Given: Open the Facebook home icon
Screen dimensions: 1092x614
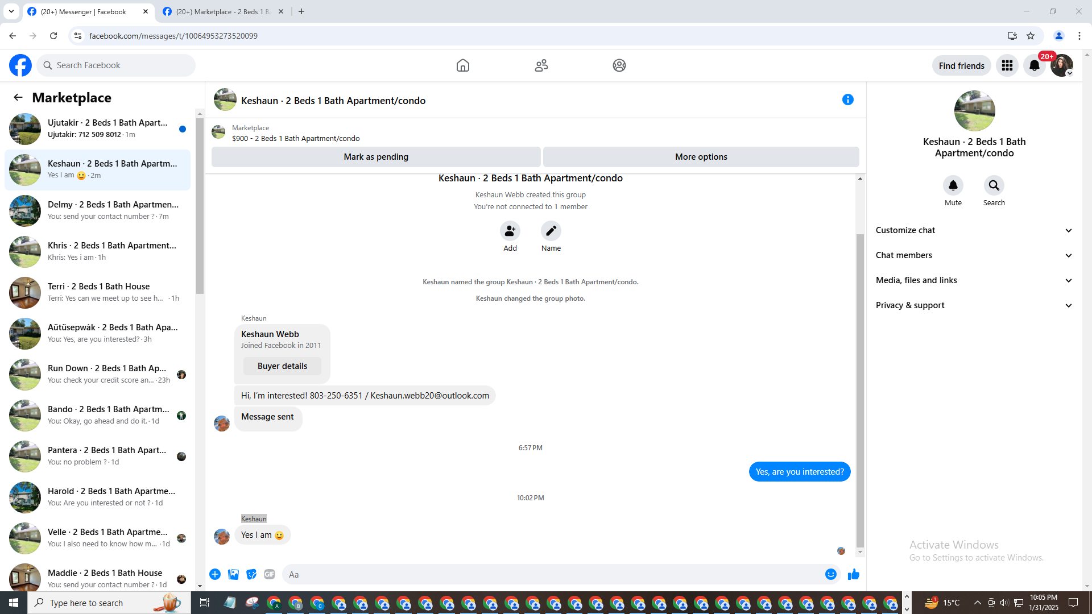Looking at the screenshot, I should [x=463, y=65].
